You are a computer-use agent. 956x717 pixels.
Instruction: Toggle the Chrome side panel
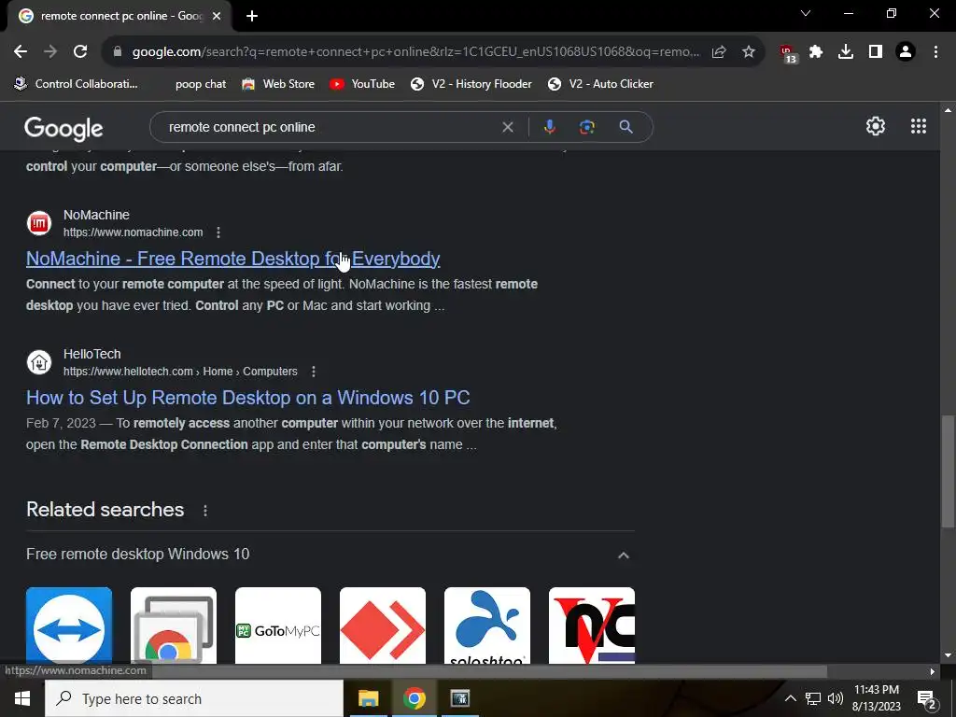coord(876,52)
